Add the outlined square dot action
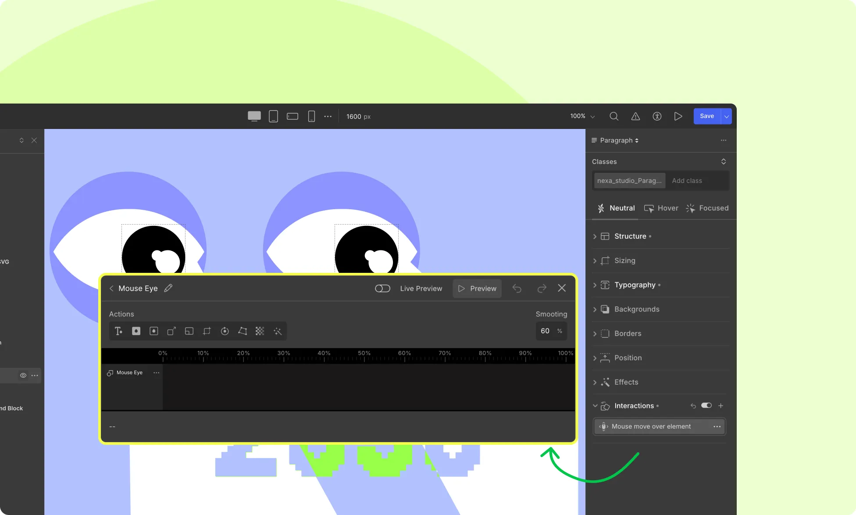Image resolution: width=856 pixels, height=515 pixels. pos(154,331)
